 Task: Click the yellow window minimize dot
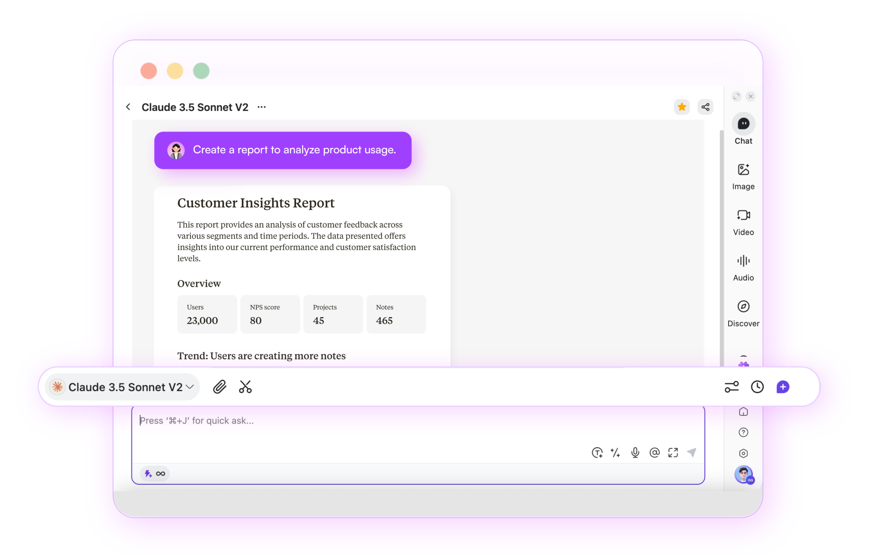(x=175, y=71)
